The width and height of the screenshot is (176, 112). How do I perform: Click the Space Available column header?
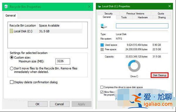coord(49,26)
